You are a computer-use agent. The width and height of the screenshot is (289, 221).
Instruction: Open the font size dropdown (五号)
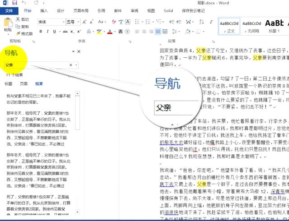click(x=78, y=22)
